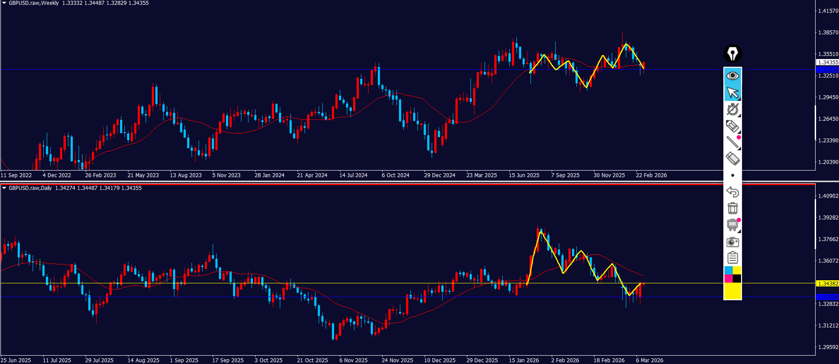Clear drawings with the trash can icon

point(732,208)
